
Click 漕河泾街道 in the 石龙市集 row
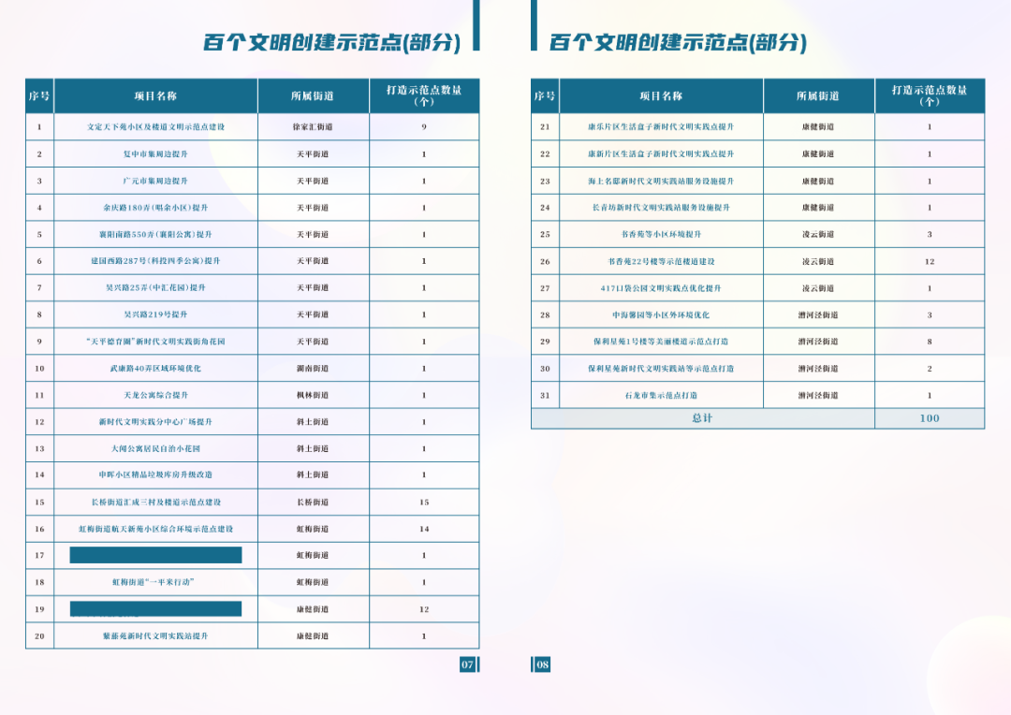[x=817, y=395]
